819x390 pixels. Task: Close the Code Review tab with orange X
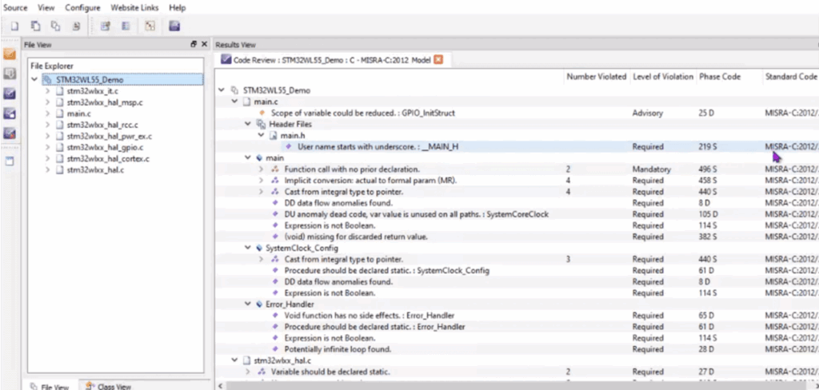(438, 59)
